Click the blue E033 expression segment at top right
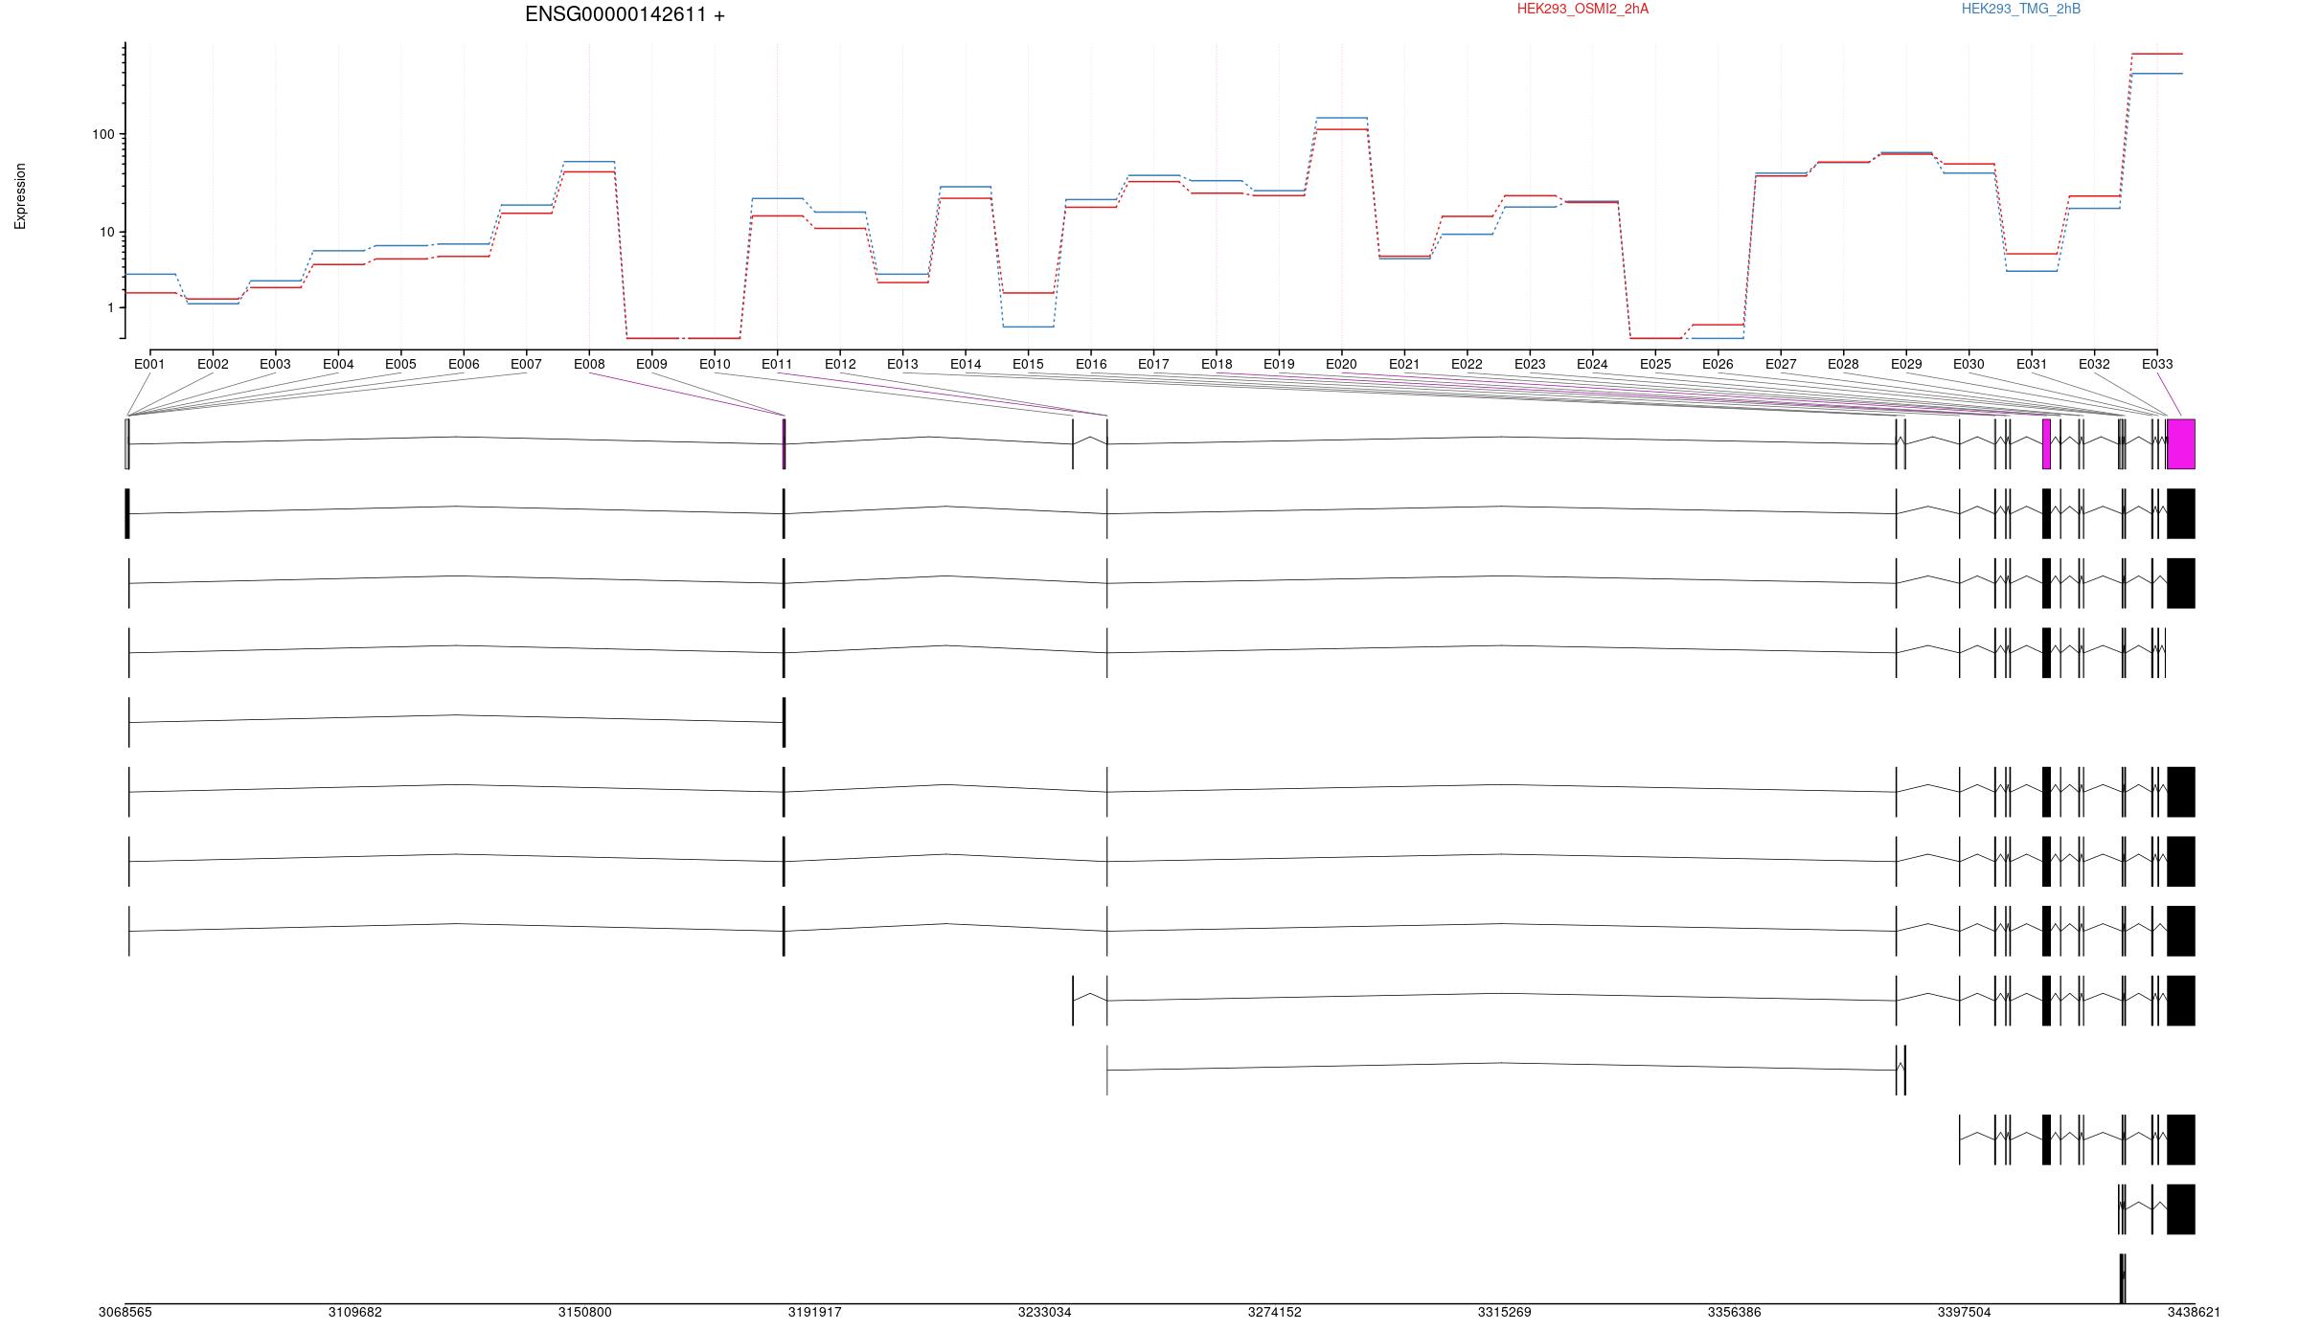Image resolution: width=2299 pixels, height=1331 pixels. coord(2157,74)
